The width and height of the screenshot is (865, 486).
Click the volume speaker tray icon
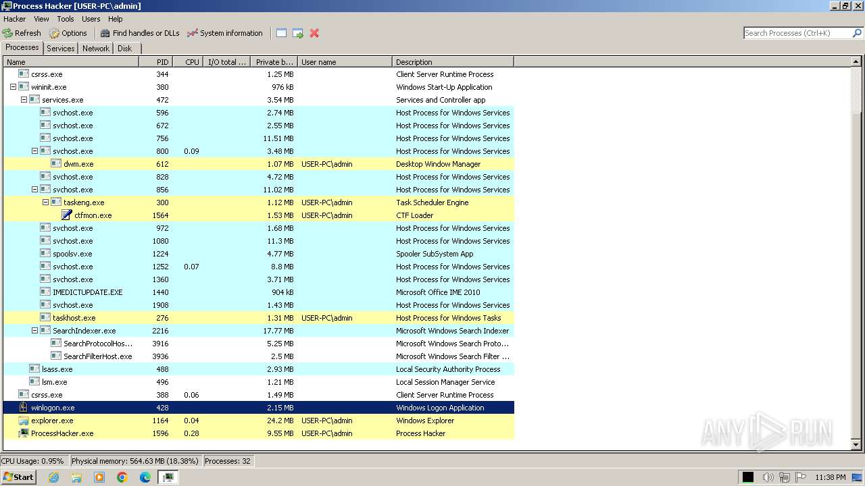point(768,477)
